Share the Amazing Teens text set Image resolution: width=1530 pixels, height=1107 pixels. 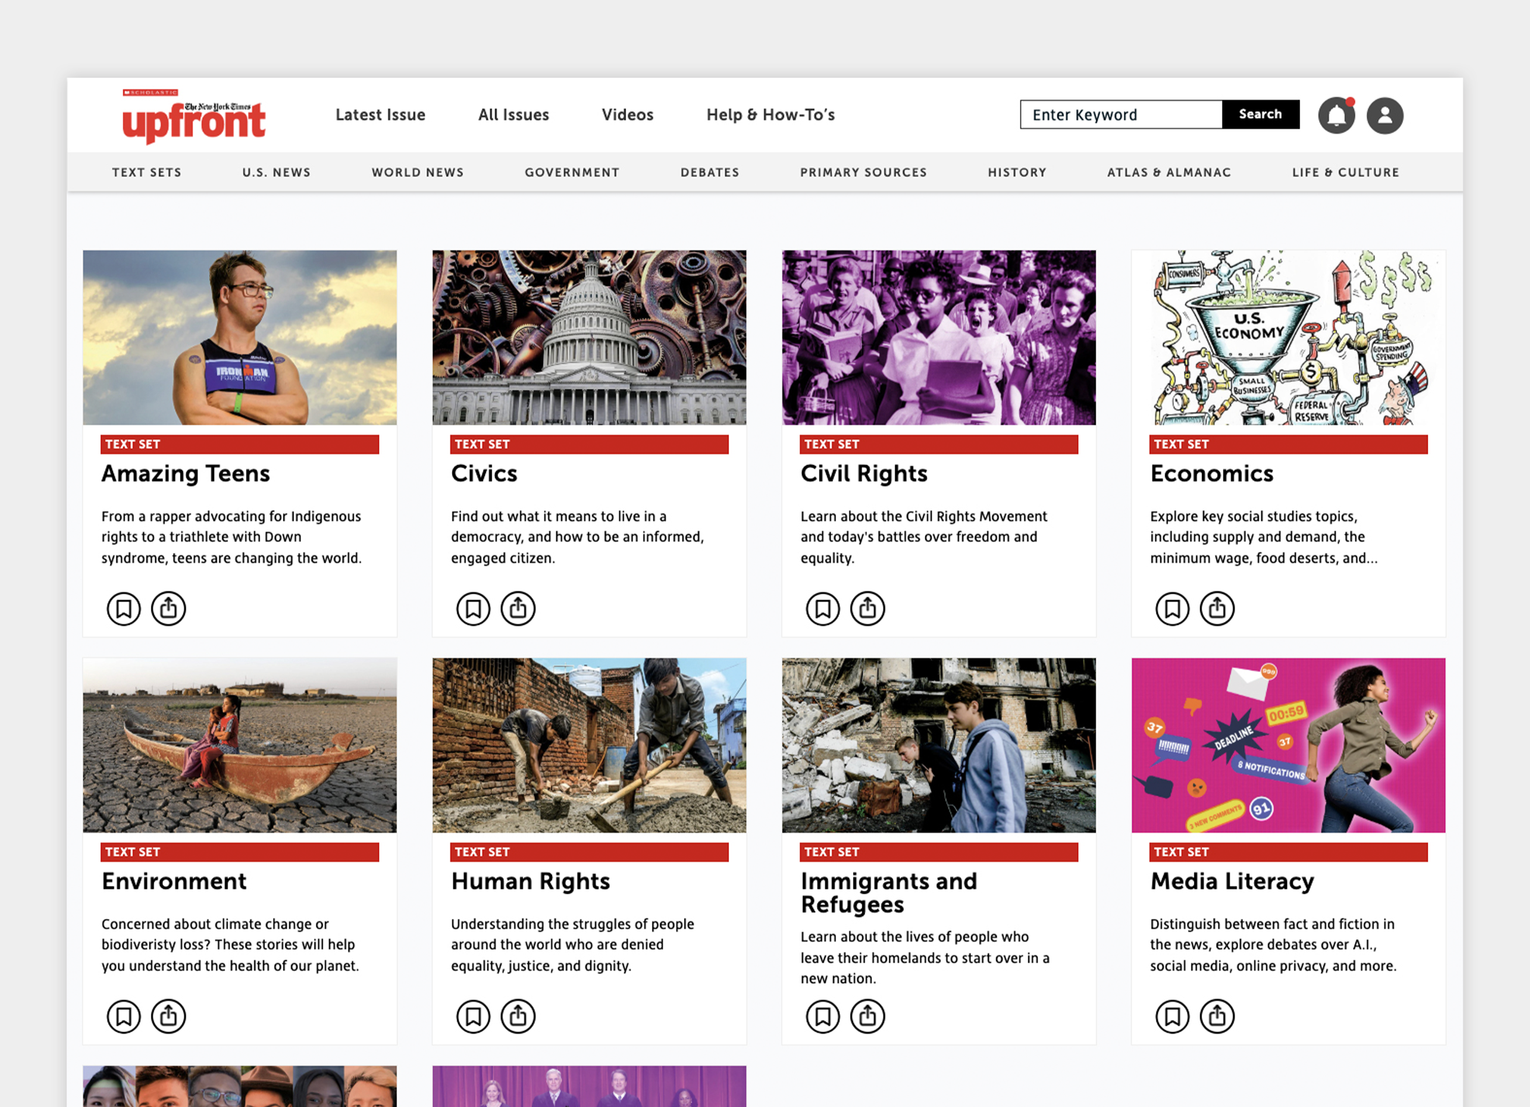click(168, 608)
